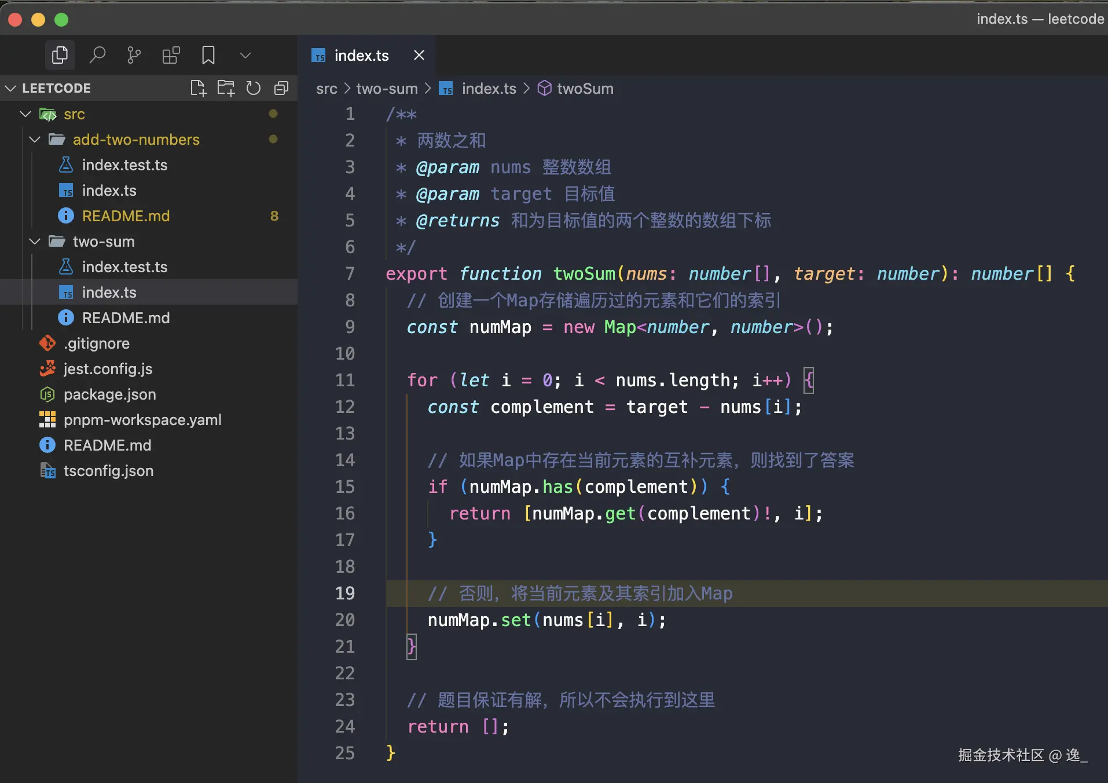Collapse the add-two-numbers folder
Image resolution: width=1108 pixels, height=783 pixels.
pos(35,140)
